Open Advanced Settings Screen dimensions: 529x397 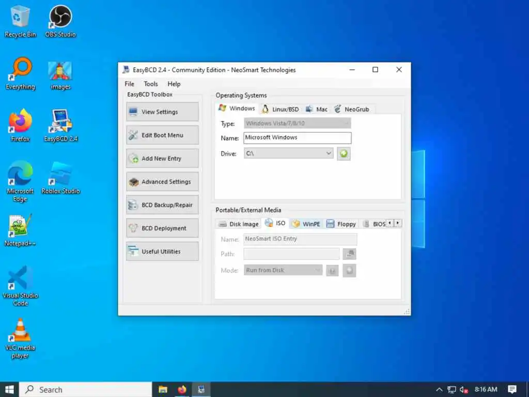click(x=162, y=181)
